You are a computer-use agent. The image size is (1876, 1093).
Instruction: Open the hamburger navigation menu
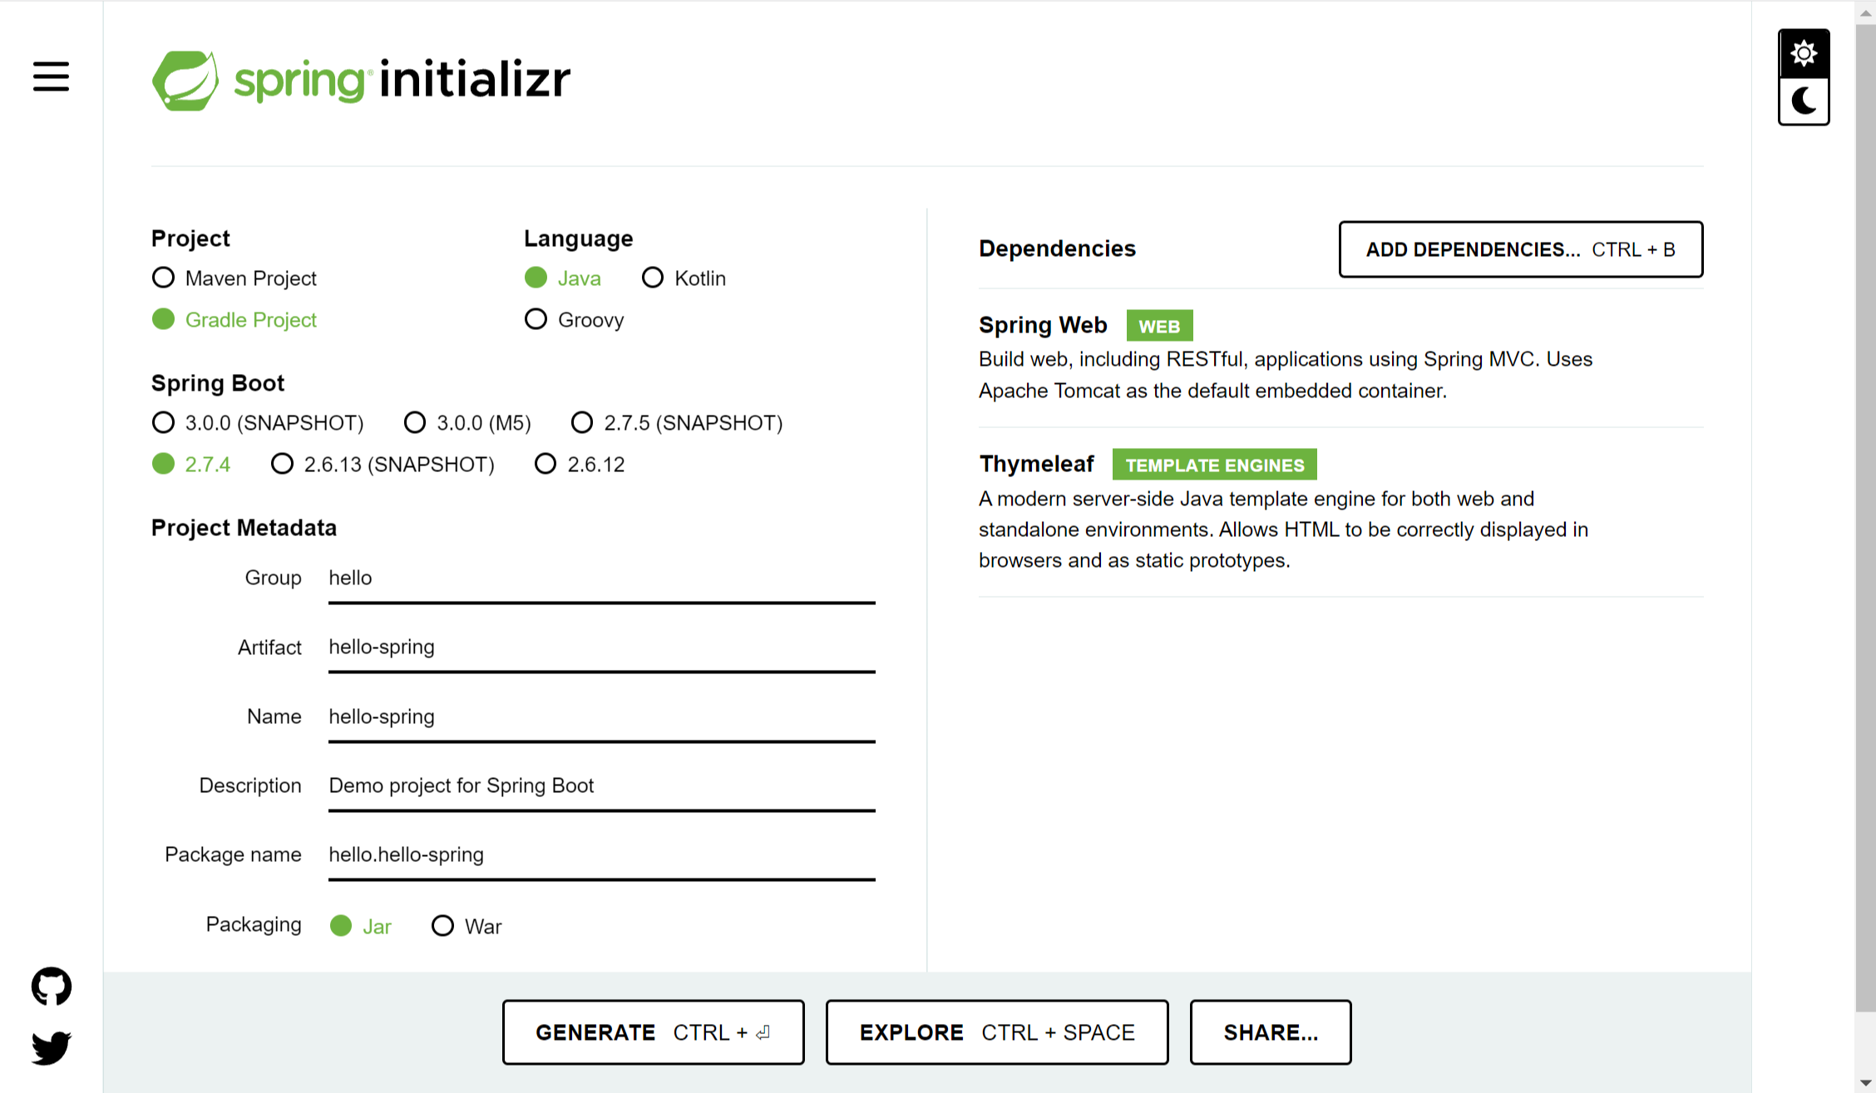pyautogui.click(x=51, y=76)
